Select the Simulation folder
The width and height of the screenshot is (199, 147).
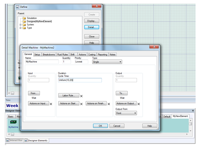tap(32, 18)
